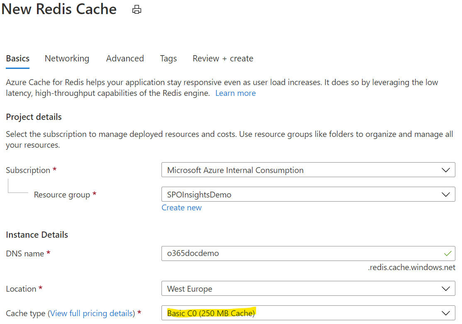Image resolution: width=462 pixels, height=324 pixels.
Task: Click the Project details heading
Action: pos(34,117)
